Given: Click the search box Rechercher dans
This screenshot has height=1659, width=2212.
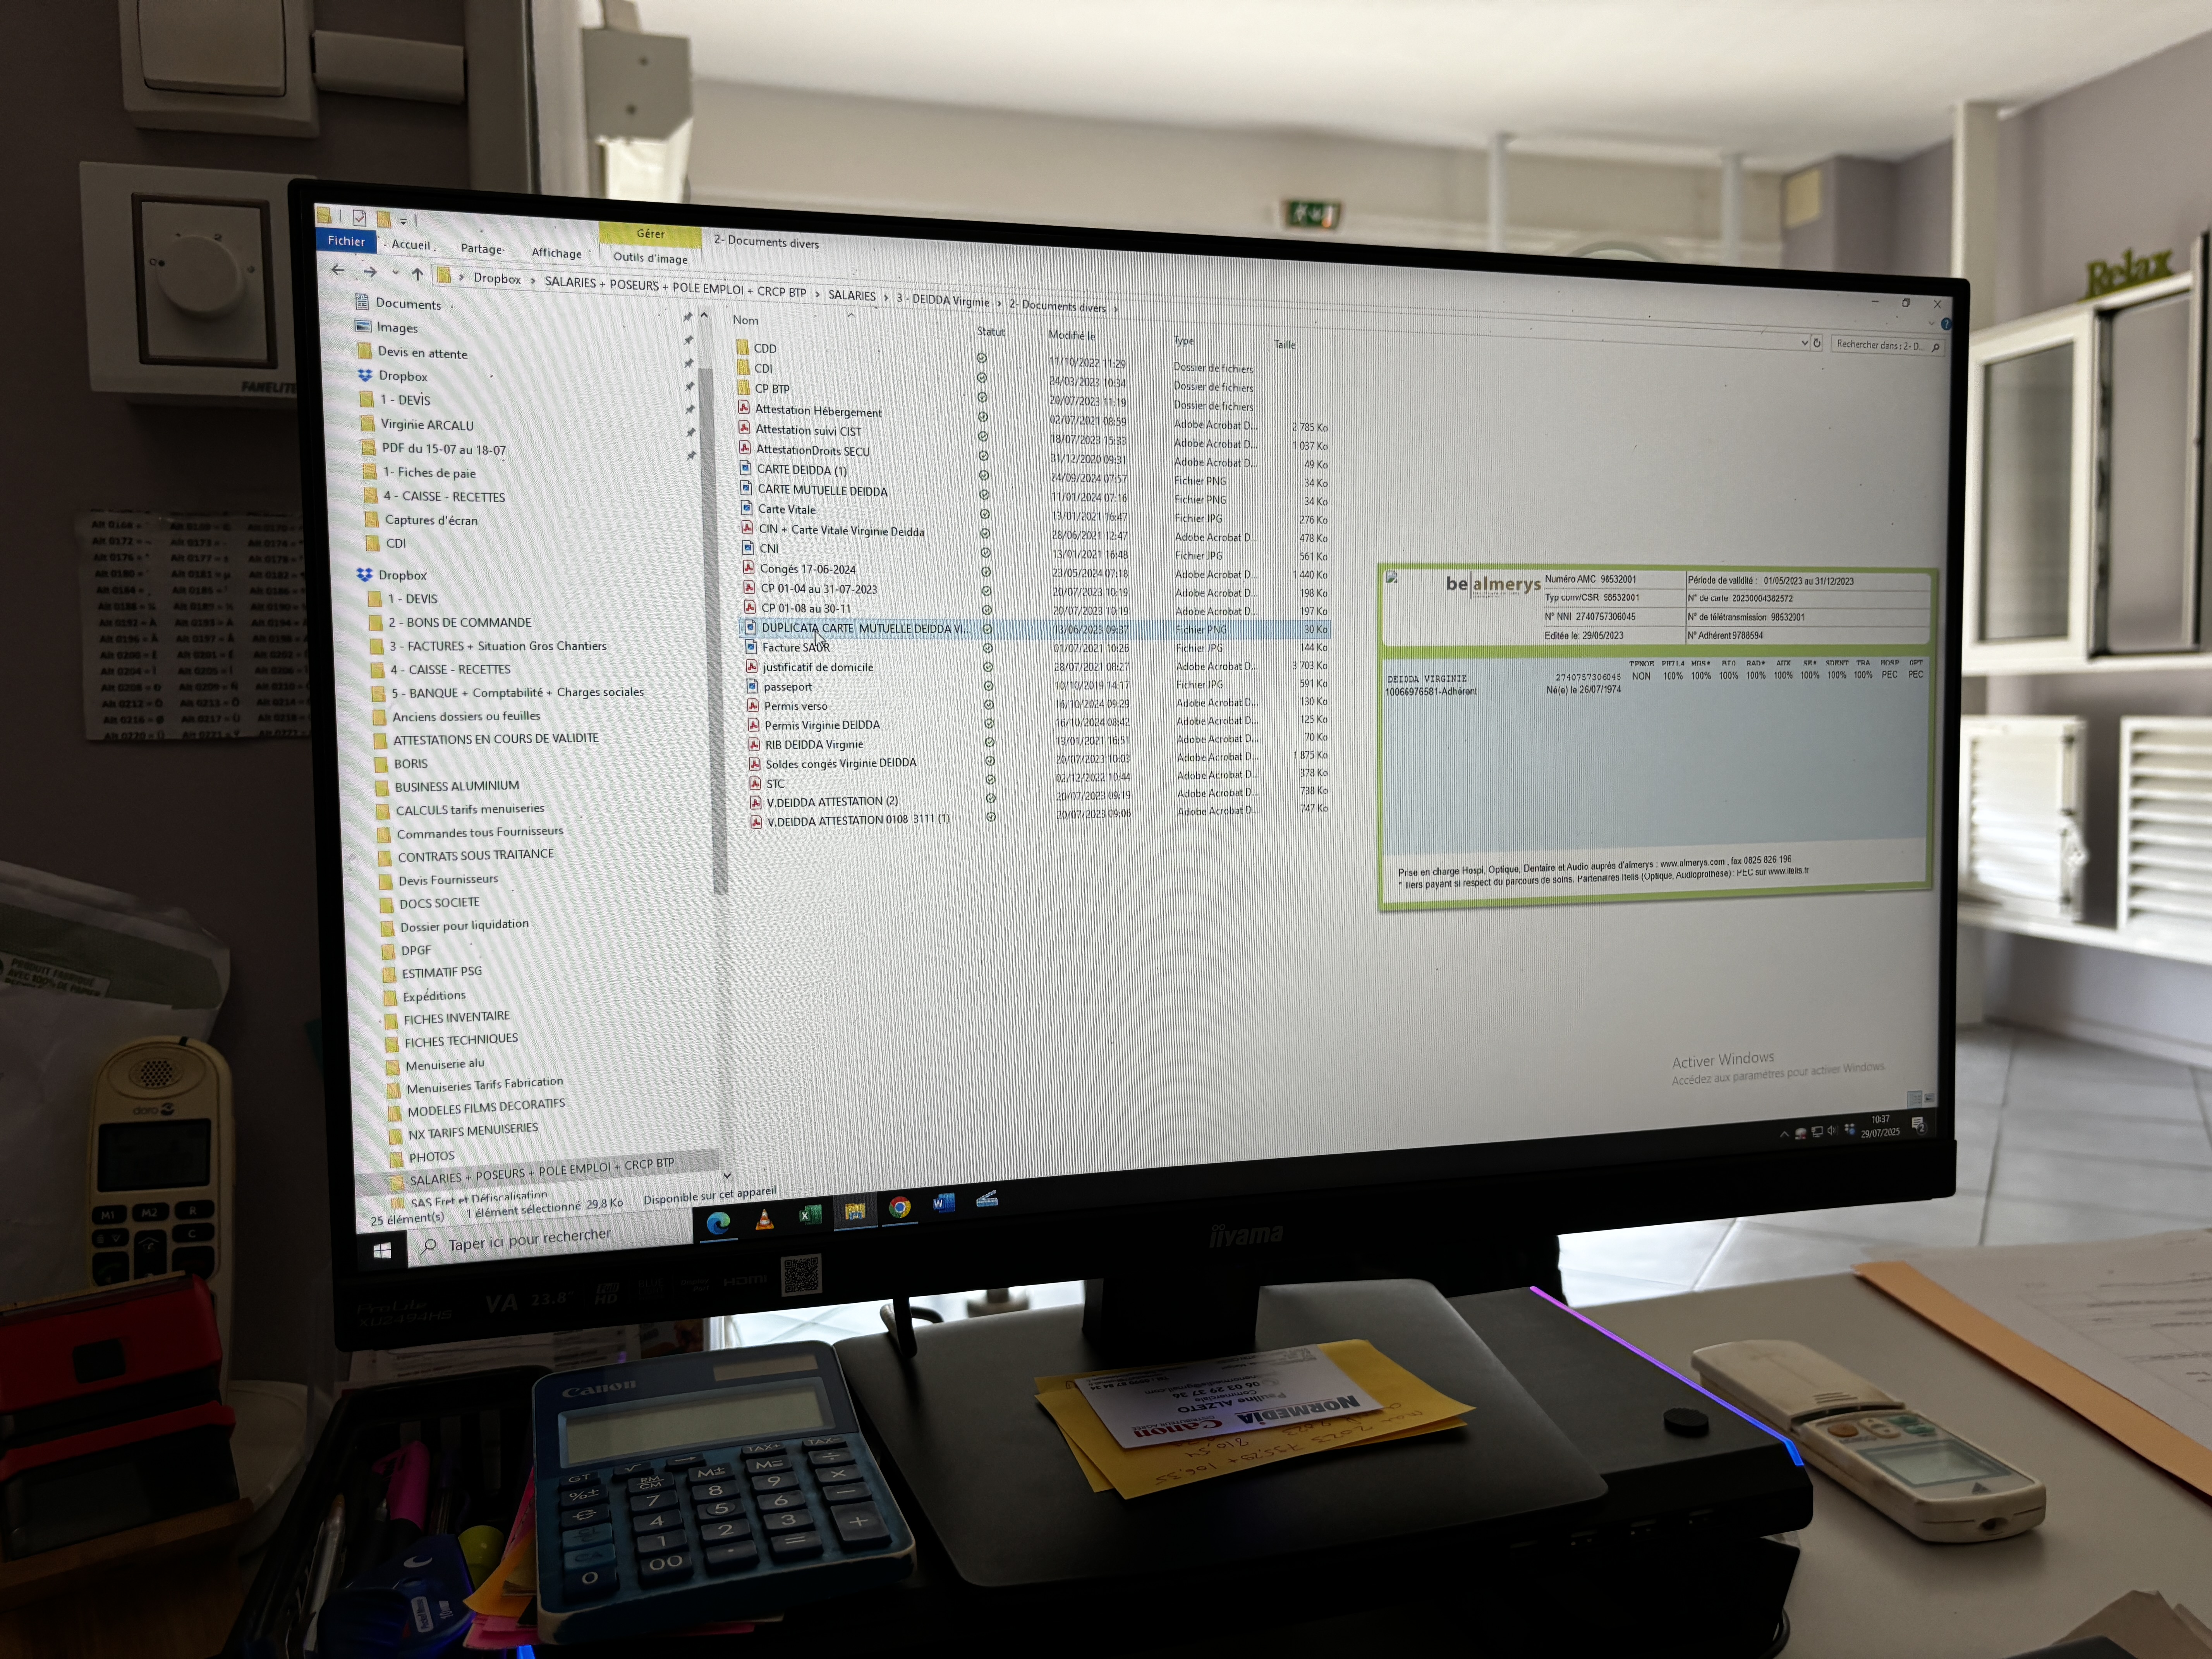Looking at the screenshot, I should pyautogui.click(x=1887, y=345).
